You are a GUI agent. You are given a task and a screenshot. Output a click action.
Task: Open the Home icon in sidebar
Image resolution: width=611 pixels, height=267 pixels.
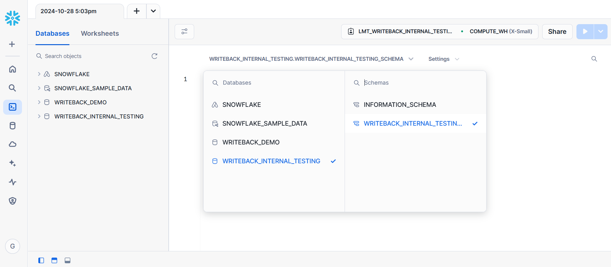pos(13,69)
